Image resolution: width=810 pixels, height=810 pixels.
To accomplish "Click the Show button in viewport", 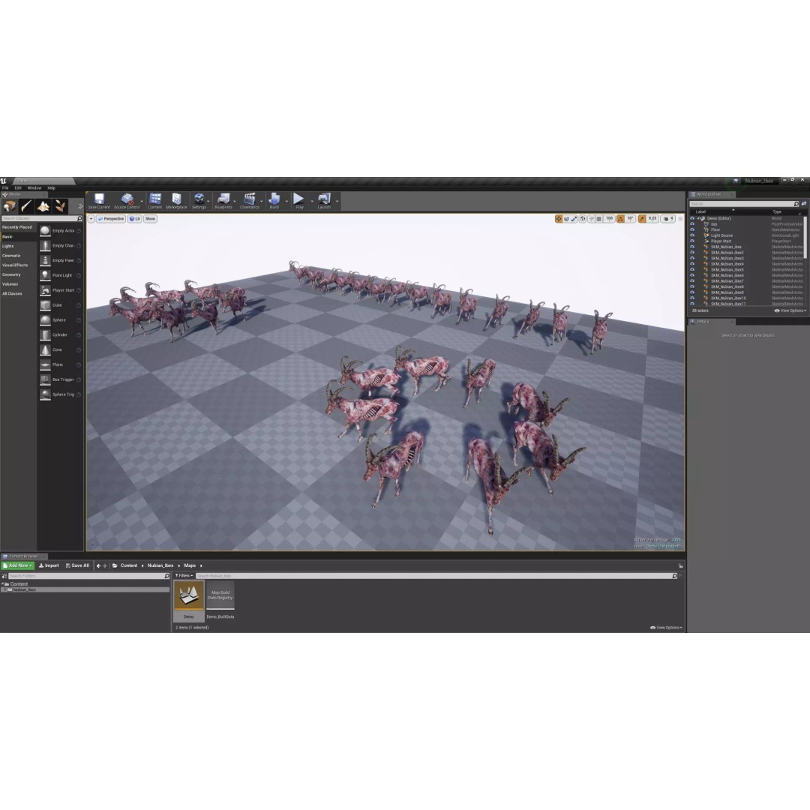I will [x=150, y=219].
